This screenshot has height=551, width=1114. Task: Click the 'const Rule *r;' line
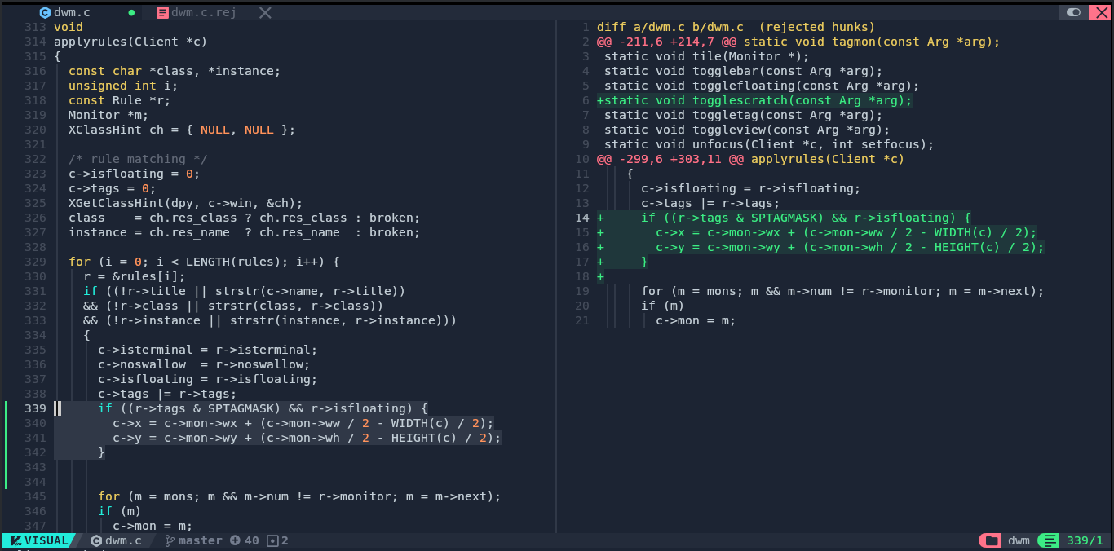120,100
